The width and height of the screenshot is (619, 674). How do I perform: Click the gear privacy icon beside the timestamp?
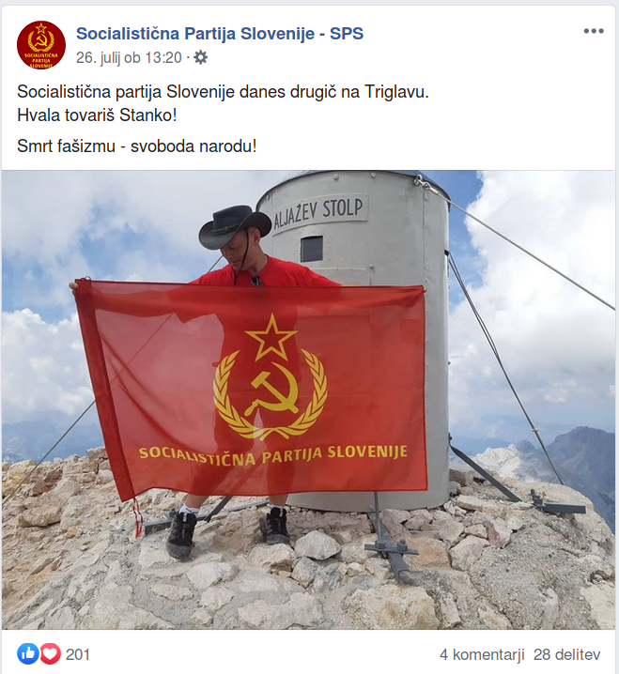[200, 57]
